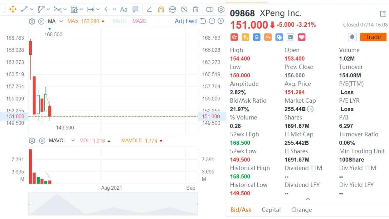Click the stock code 09868

point(242,13)
